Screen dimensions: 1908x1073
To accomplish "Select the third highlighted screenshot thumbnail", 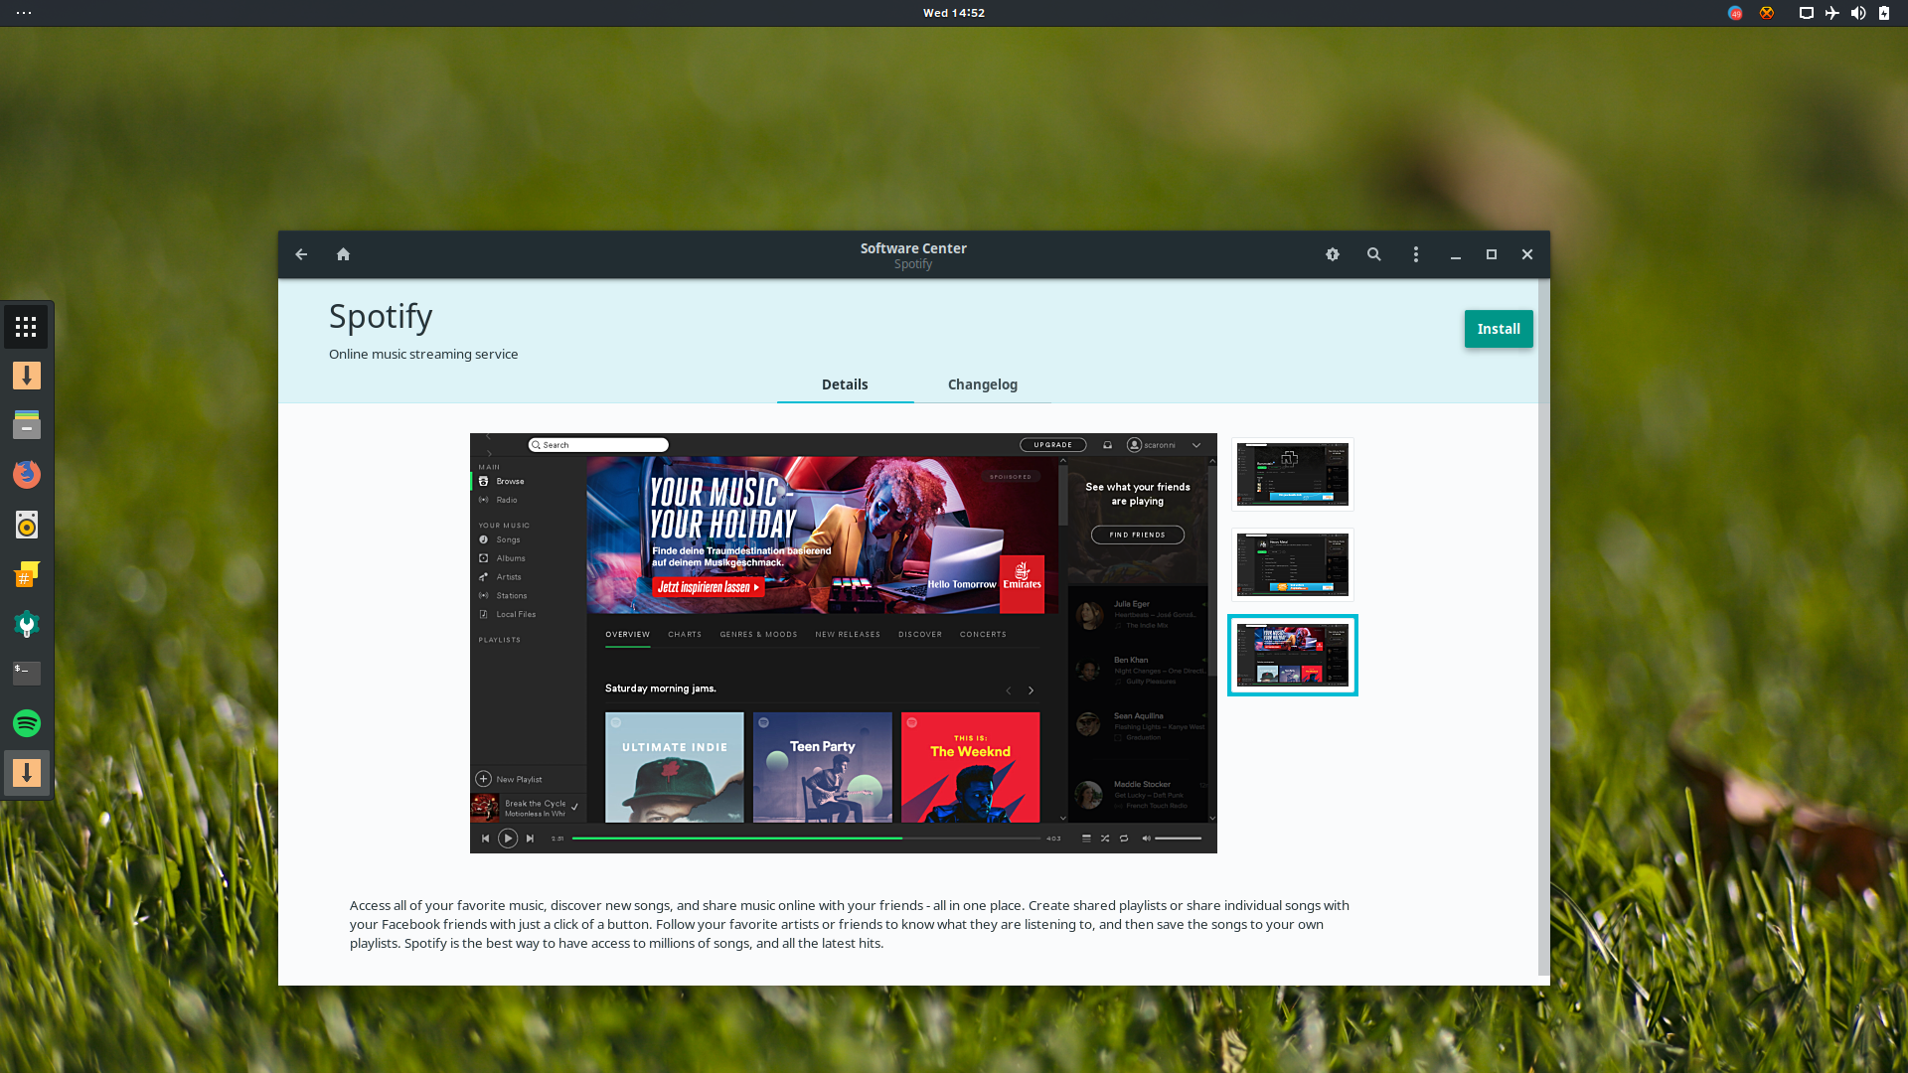I will point(1293,655).
